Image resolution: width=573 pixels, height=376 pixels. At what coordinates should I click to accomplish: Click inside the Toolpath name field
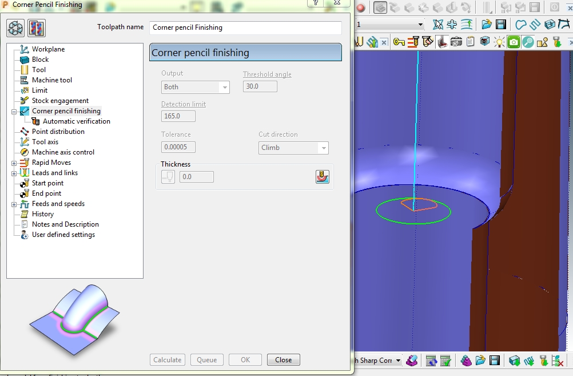click(245, 27)
